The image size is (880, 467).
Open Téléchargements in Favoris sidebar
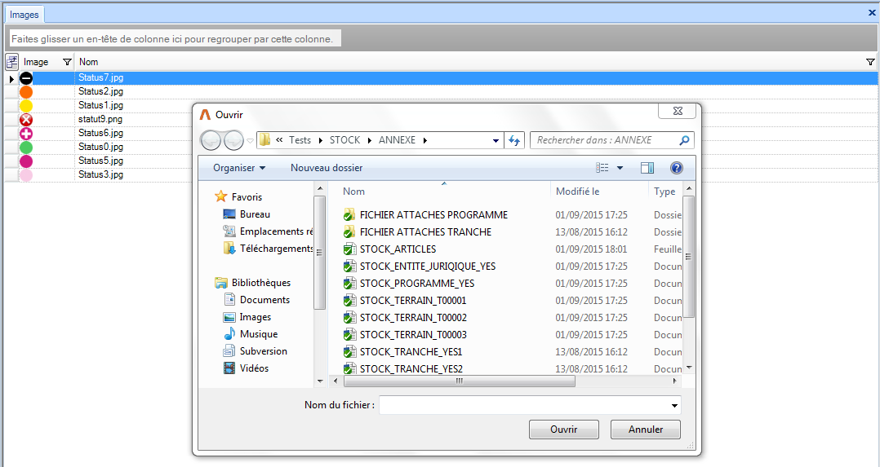pos(276,249)
